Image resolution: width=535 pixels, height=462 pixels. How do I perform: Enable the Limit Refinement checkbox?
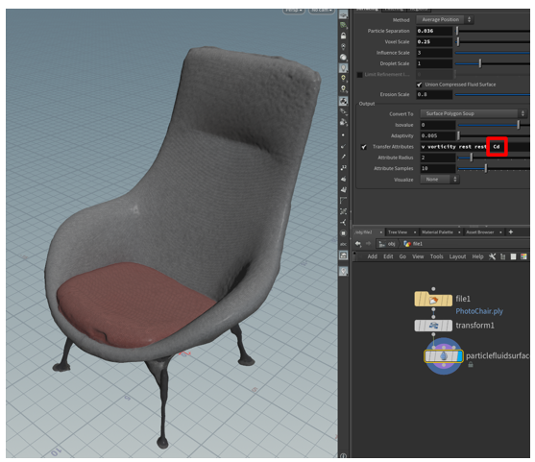(359, 74)
